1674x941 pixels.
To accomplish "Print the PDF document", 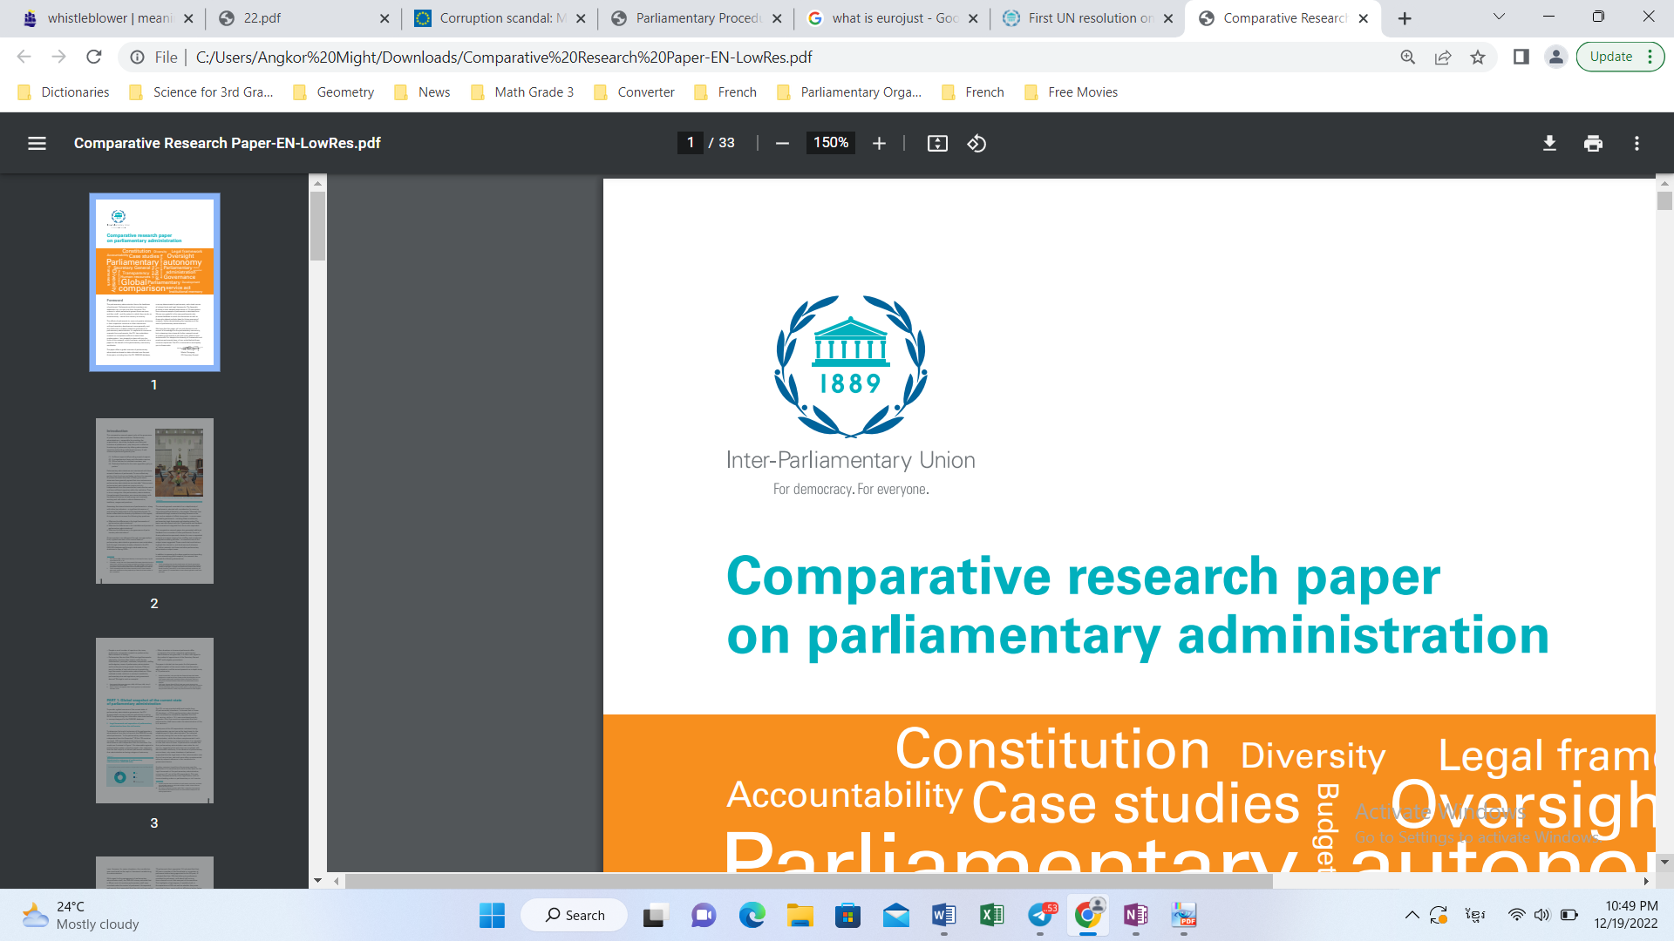I will pos(1593,143).
